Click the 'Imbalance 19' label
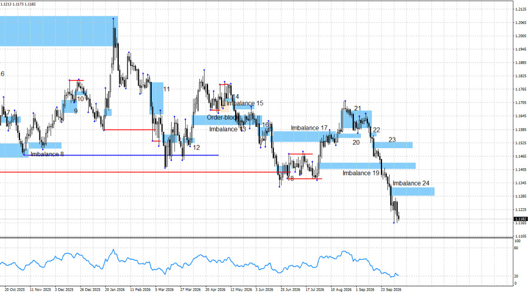The image size is (529, 294). [361, 173]
